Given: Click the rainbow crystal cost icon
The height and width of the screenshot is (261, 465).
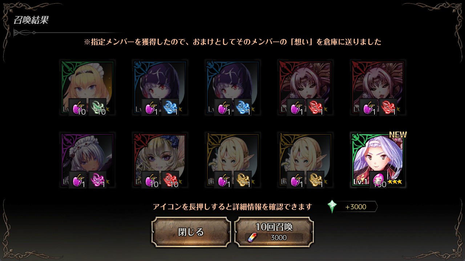Looking at the screenshot, I should coord(252,237).
